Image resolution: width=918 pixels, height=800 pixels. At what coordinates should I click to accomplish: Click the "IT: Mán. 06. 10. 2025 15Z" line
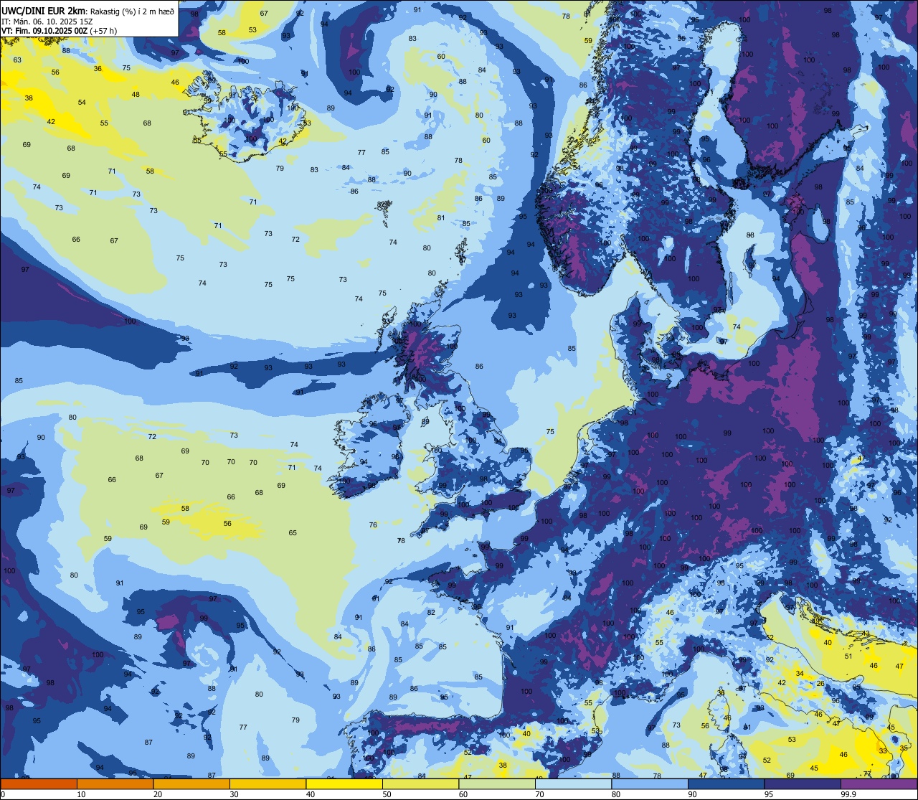pos(47,22)
